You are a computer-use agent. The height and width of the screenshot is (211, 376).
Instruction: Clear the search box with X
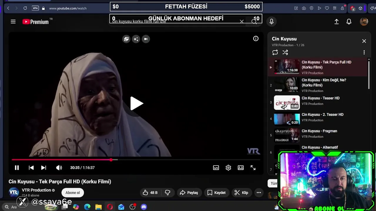[x=242, y=21]
